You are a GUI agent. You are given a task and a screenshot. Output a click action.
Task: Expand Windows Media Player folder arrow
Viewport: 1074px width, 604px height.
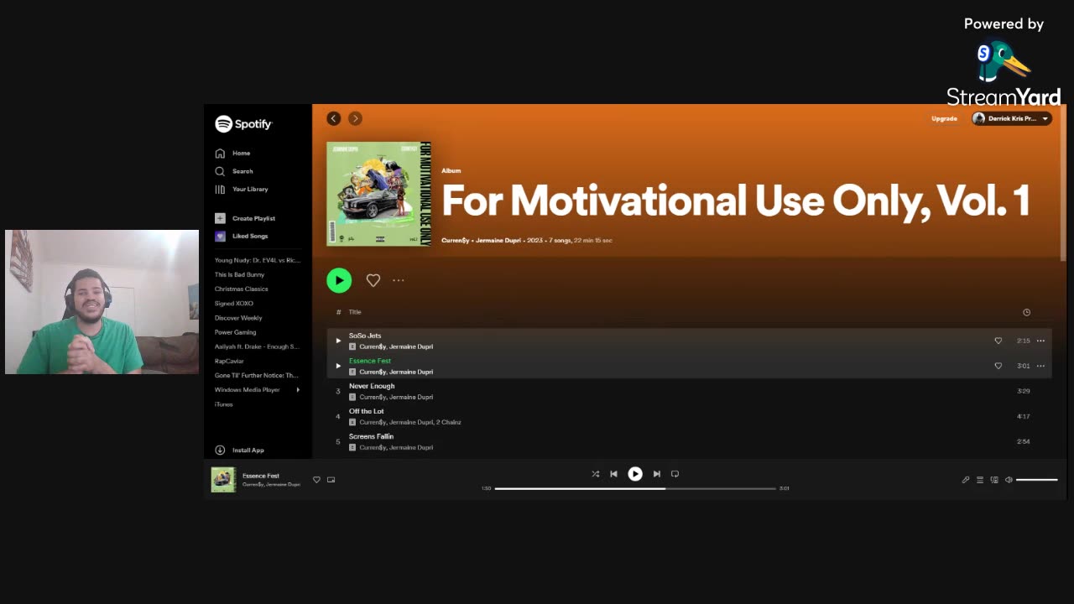tap(298, 389)
